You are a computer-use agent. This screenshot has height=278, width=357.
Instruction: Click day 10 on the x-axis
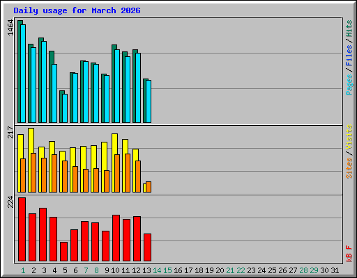(115, 270)
